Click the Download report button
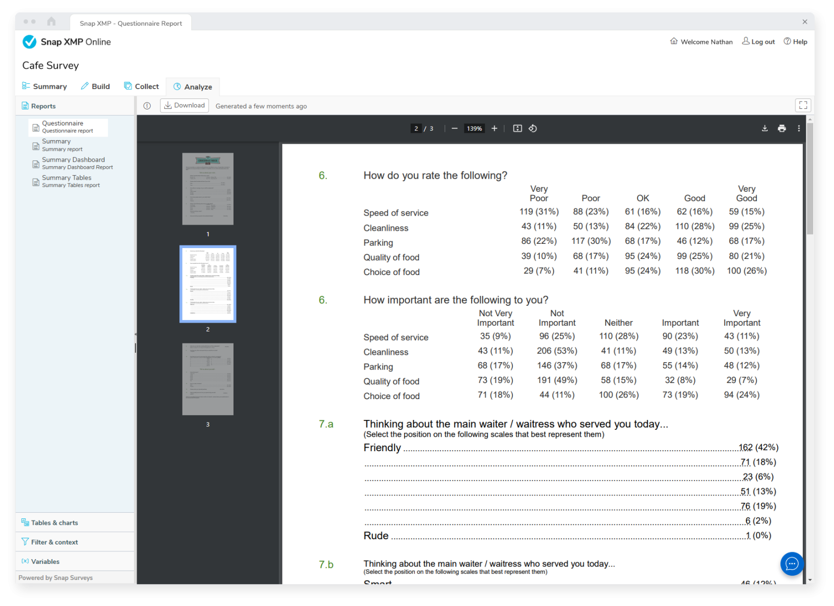 (184, 105)
